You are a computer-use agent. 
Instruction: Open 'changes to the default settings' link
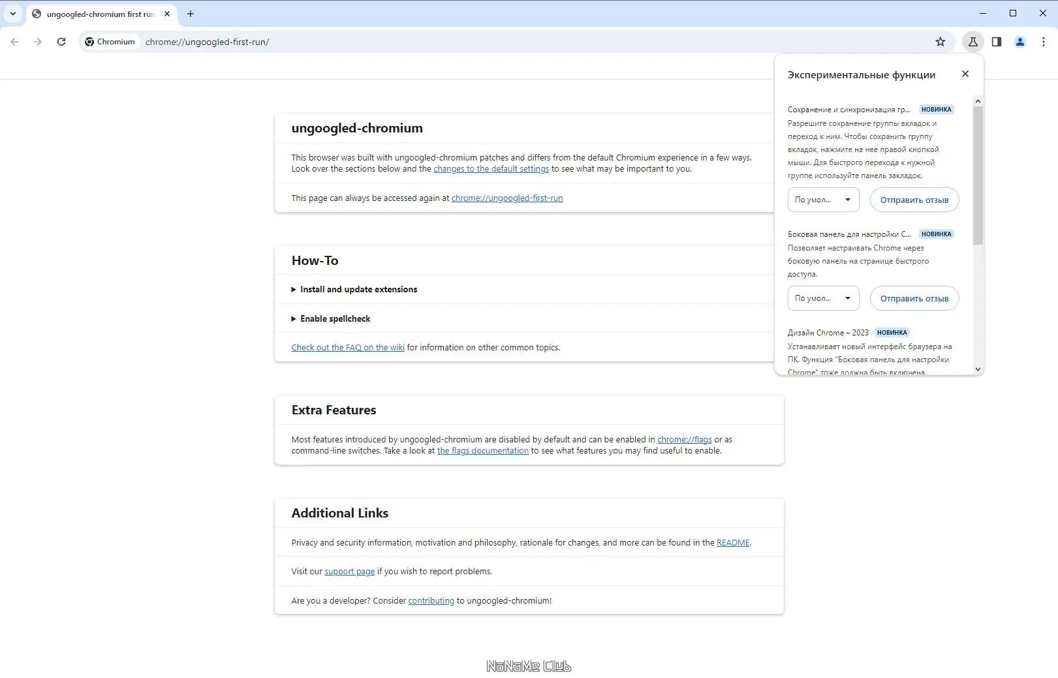(x=491, y=168)
